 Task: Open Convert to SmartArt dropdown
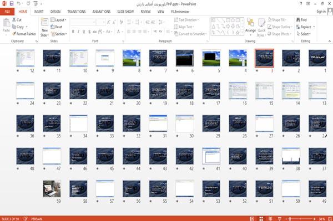(x=190, y=34)
